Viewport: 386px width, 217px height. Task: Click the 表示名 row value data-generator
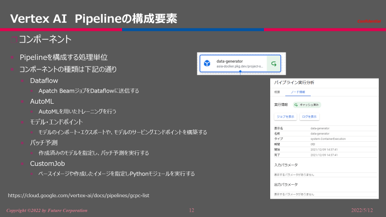tap(320, 128)
